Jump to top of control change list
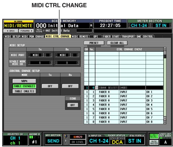Viewport: 173px width, 147px height. tap(165, 49)
